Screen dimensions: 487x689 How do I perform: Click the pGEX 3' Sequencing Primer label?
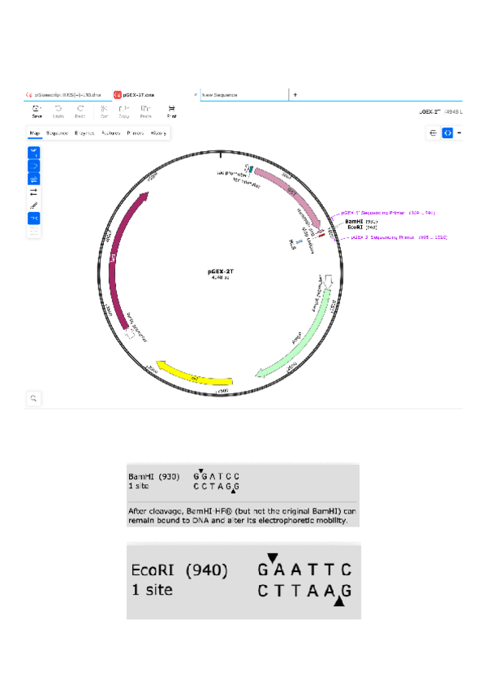tap(399, 237)
